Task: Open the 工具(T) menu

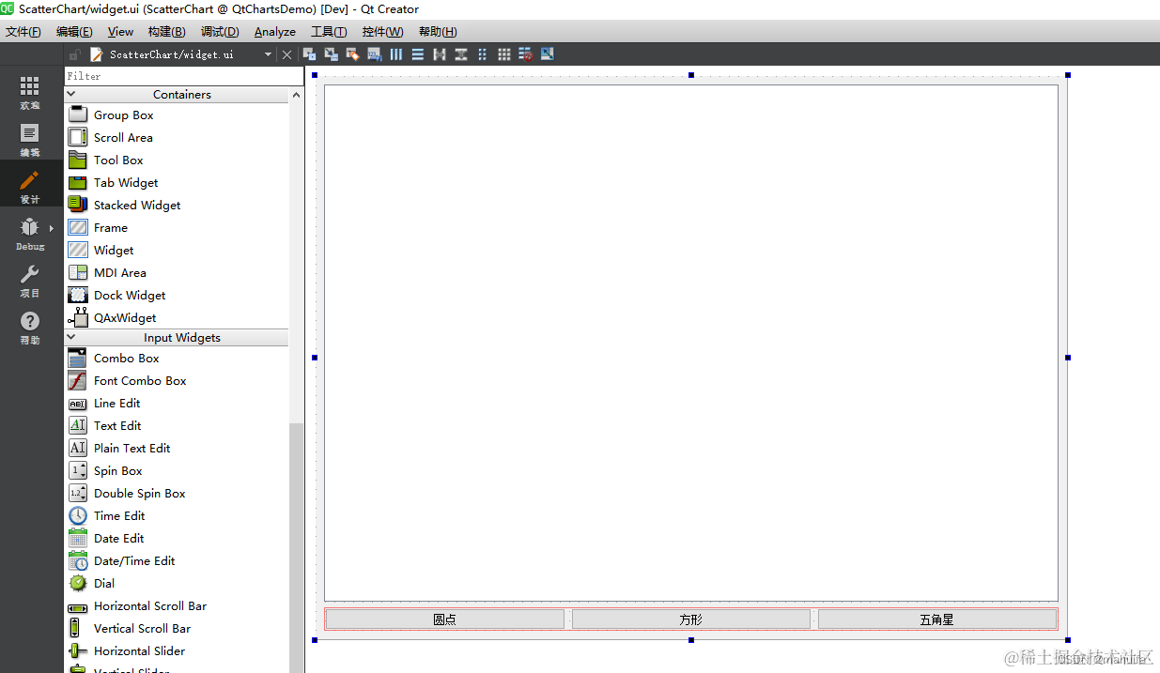Action: pyautogui.click(x=329, y=32)
